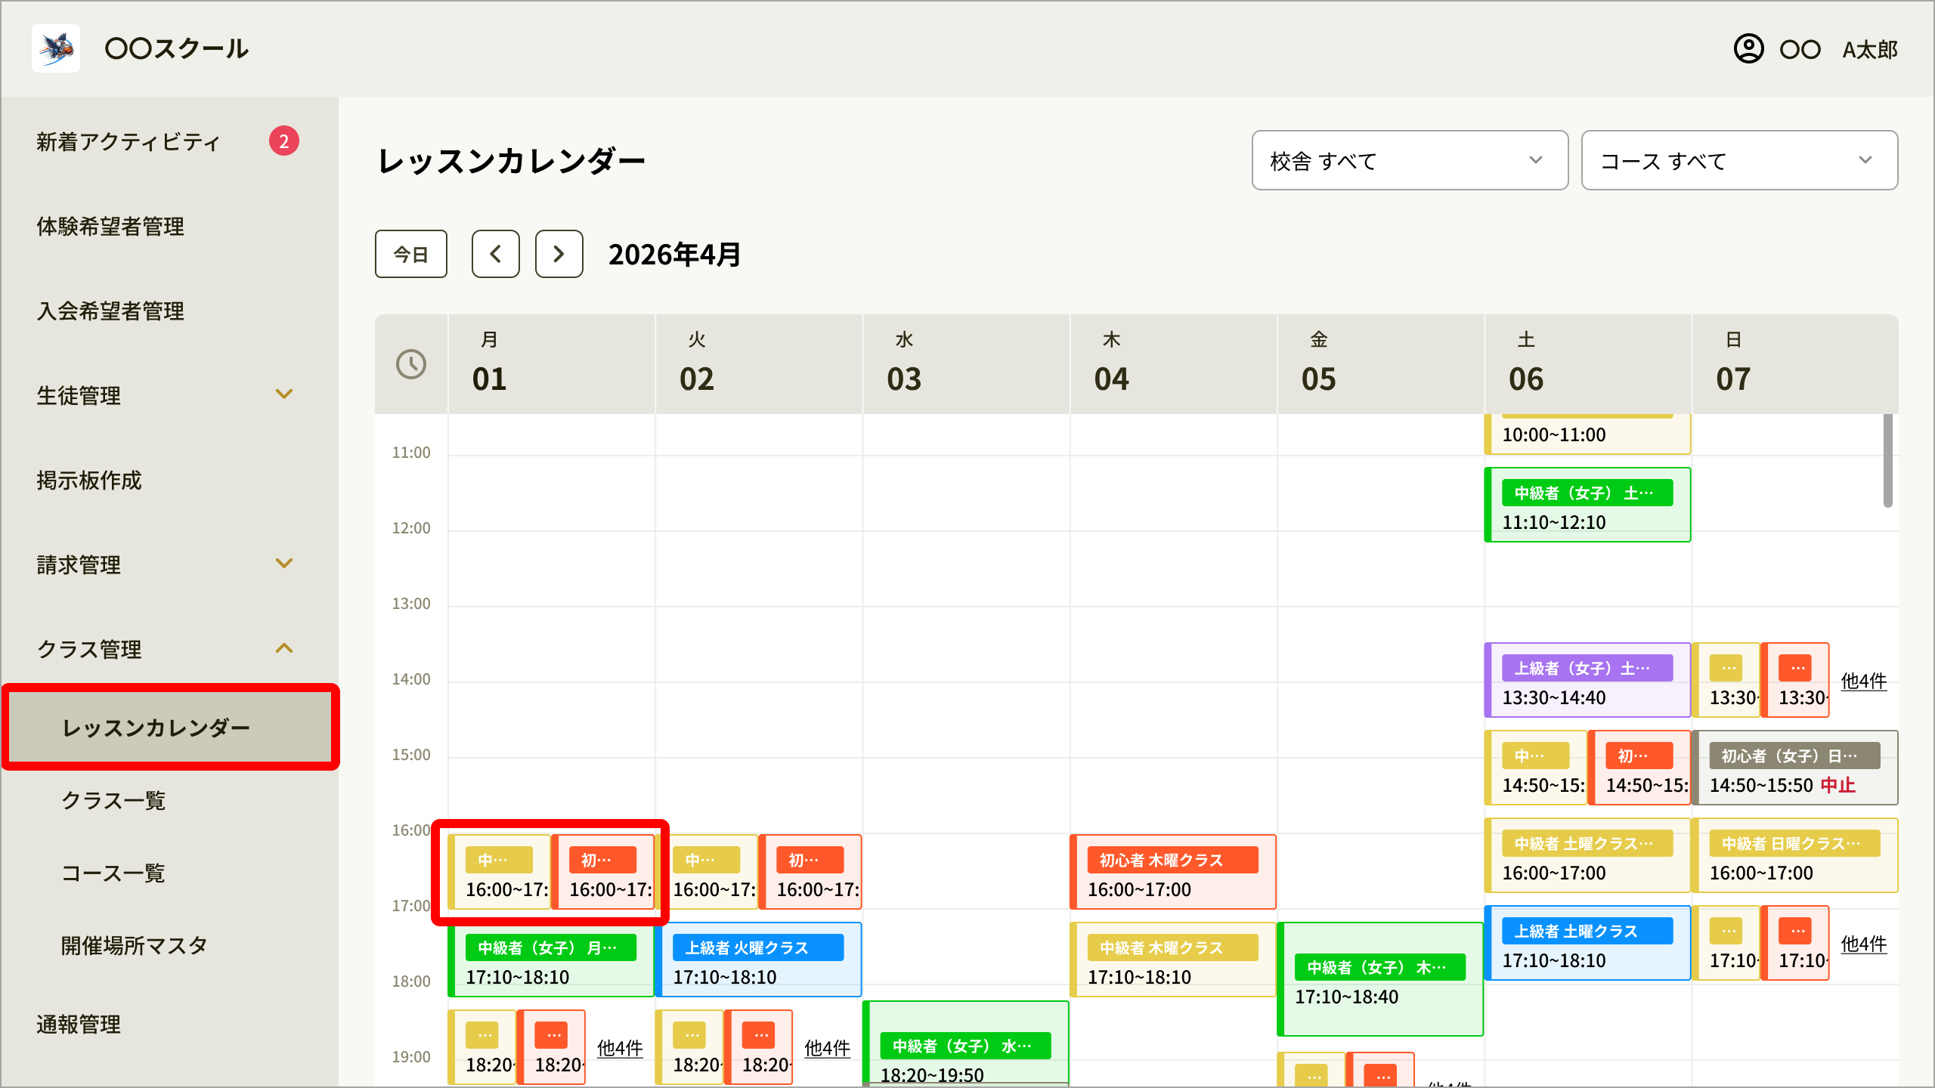Open 上級者 土曜クラス 17:10~18:10 lesson

coord(1587,943)
